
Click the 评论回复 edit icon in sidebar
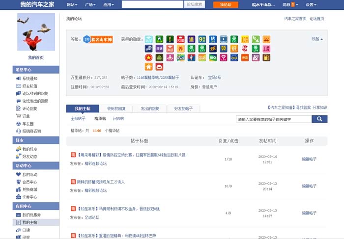(18, 108)
